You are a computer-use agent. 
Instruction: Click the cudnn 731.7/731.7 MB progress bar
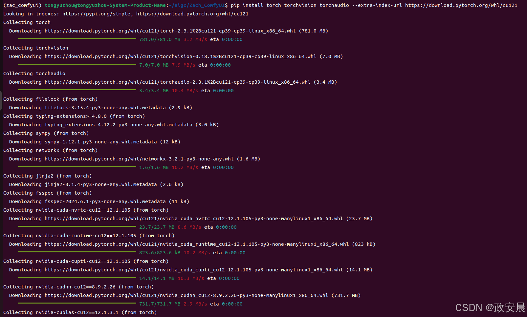tap(77, 303)
